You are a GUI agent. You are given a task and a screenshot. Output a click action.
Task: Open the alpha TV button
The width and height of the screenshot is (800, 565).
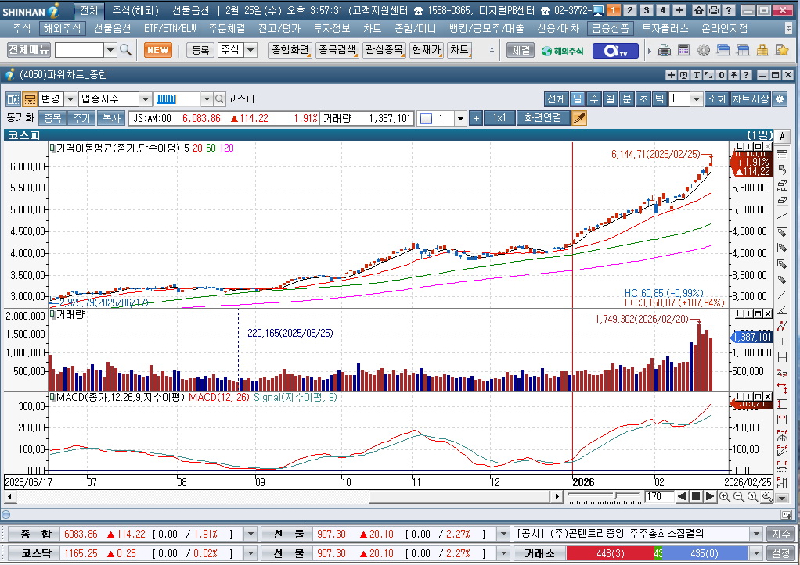click(x=615, y=51)
